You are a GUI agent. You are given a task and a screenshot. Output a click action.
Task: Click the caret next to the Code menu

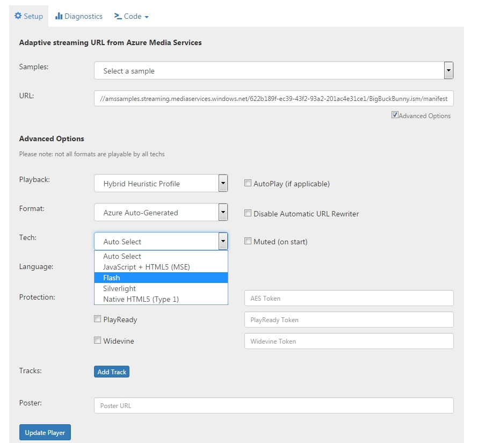[x=148, y=17]
